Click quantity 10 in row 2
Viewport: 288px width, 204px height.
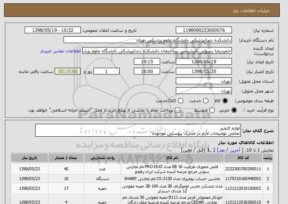(66, 179)
